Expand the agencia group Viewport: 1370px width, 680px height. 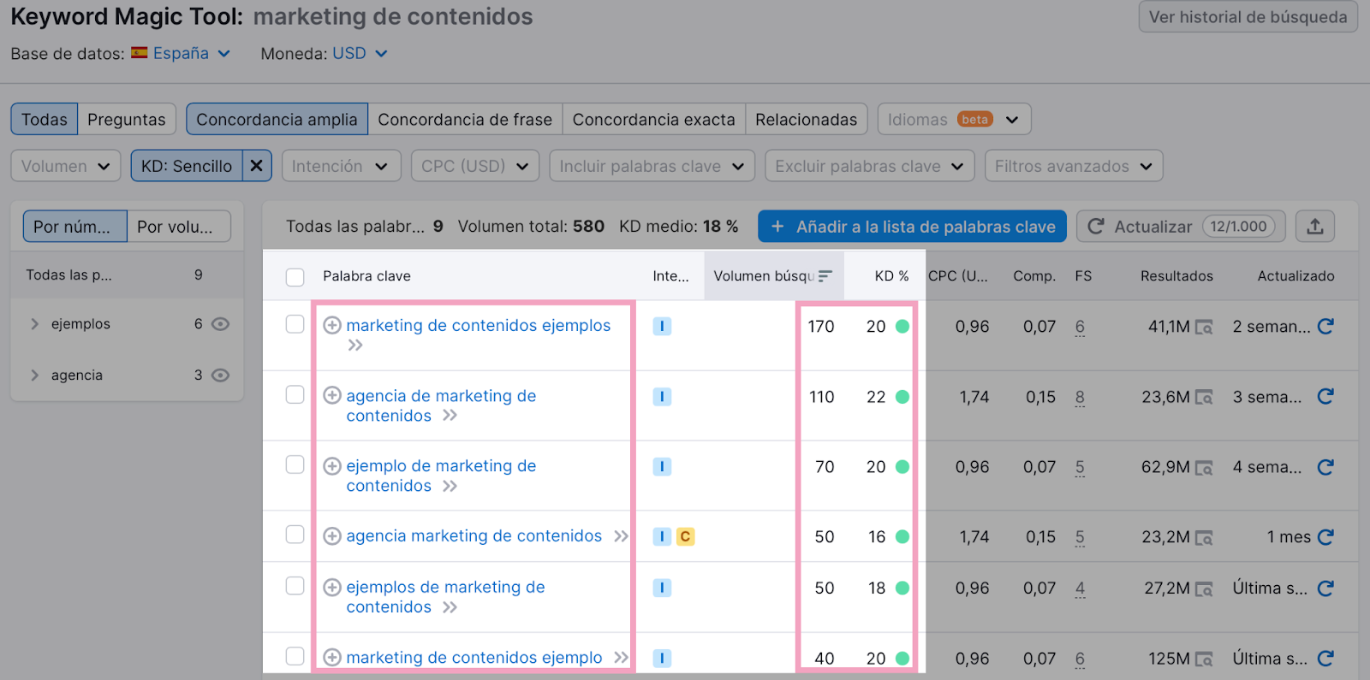[35, 375]
